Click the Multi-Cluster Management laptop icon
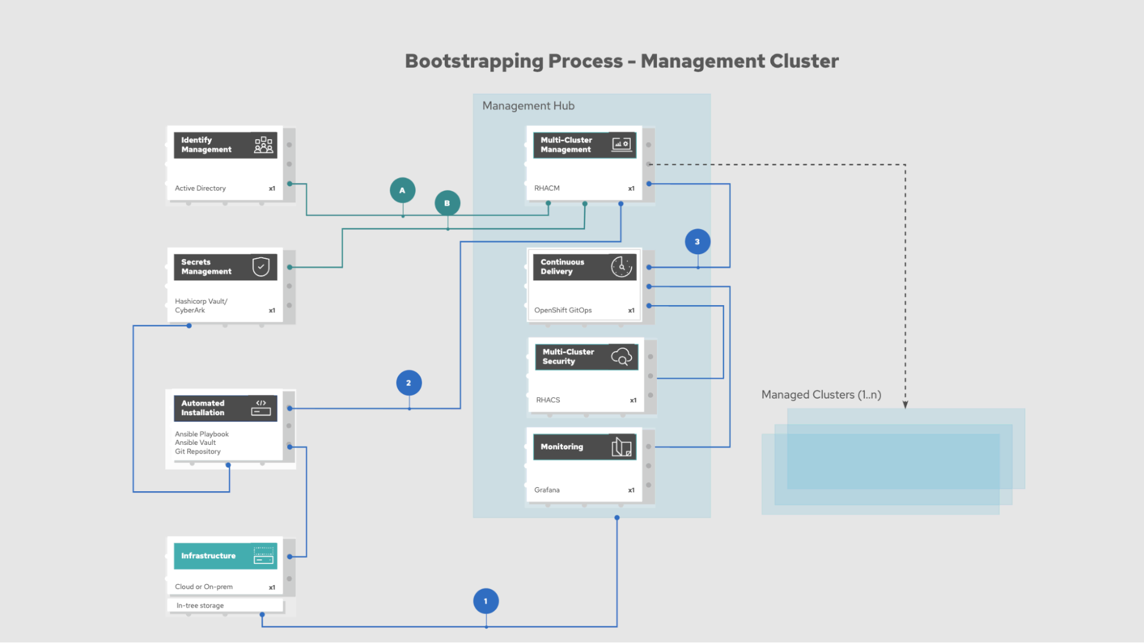Image resolution: width=1144 pixels, height=643 pixels. point(622,144)
